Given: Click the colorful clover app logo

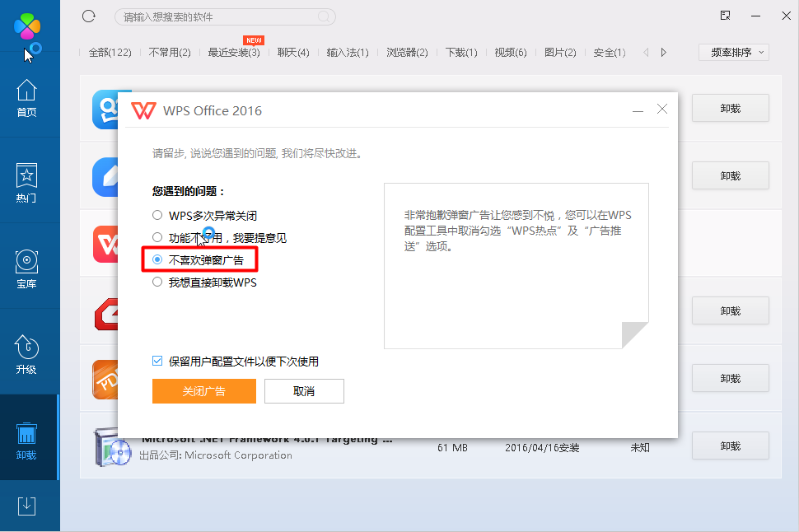Looking at the screenshot, I should 27,26.
